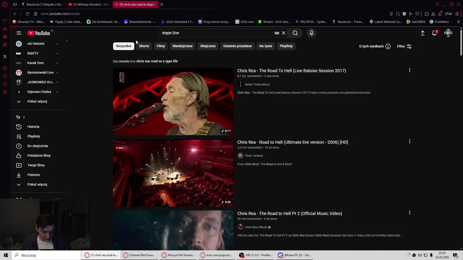This screenshot has width=463, height=260.
Task: Select the 'Wszystkie' filter chip
Action: click(x=124, y=46)
